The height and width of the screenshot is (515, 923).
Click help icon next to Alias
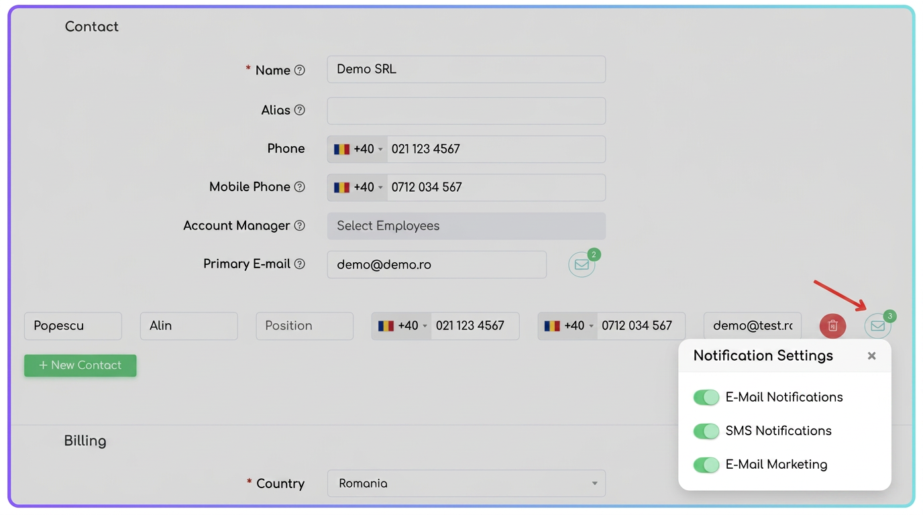[300, 110]
